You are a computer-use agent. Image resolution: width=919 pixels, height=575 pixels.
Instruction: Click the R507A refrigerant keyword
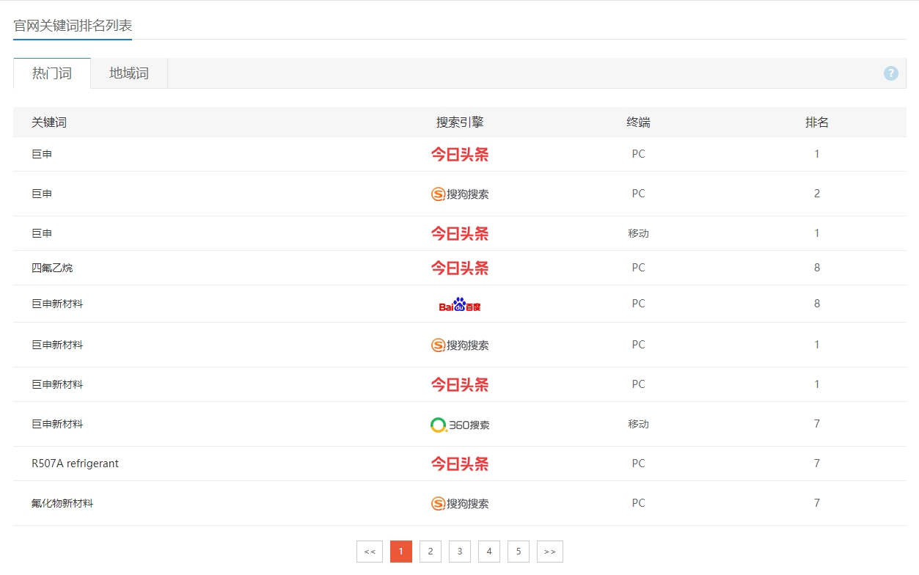coord(75,464)
